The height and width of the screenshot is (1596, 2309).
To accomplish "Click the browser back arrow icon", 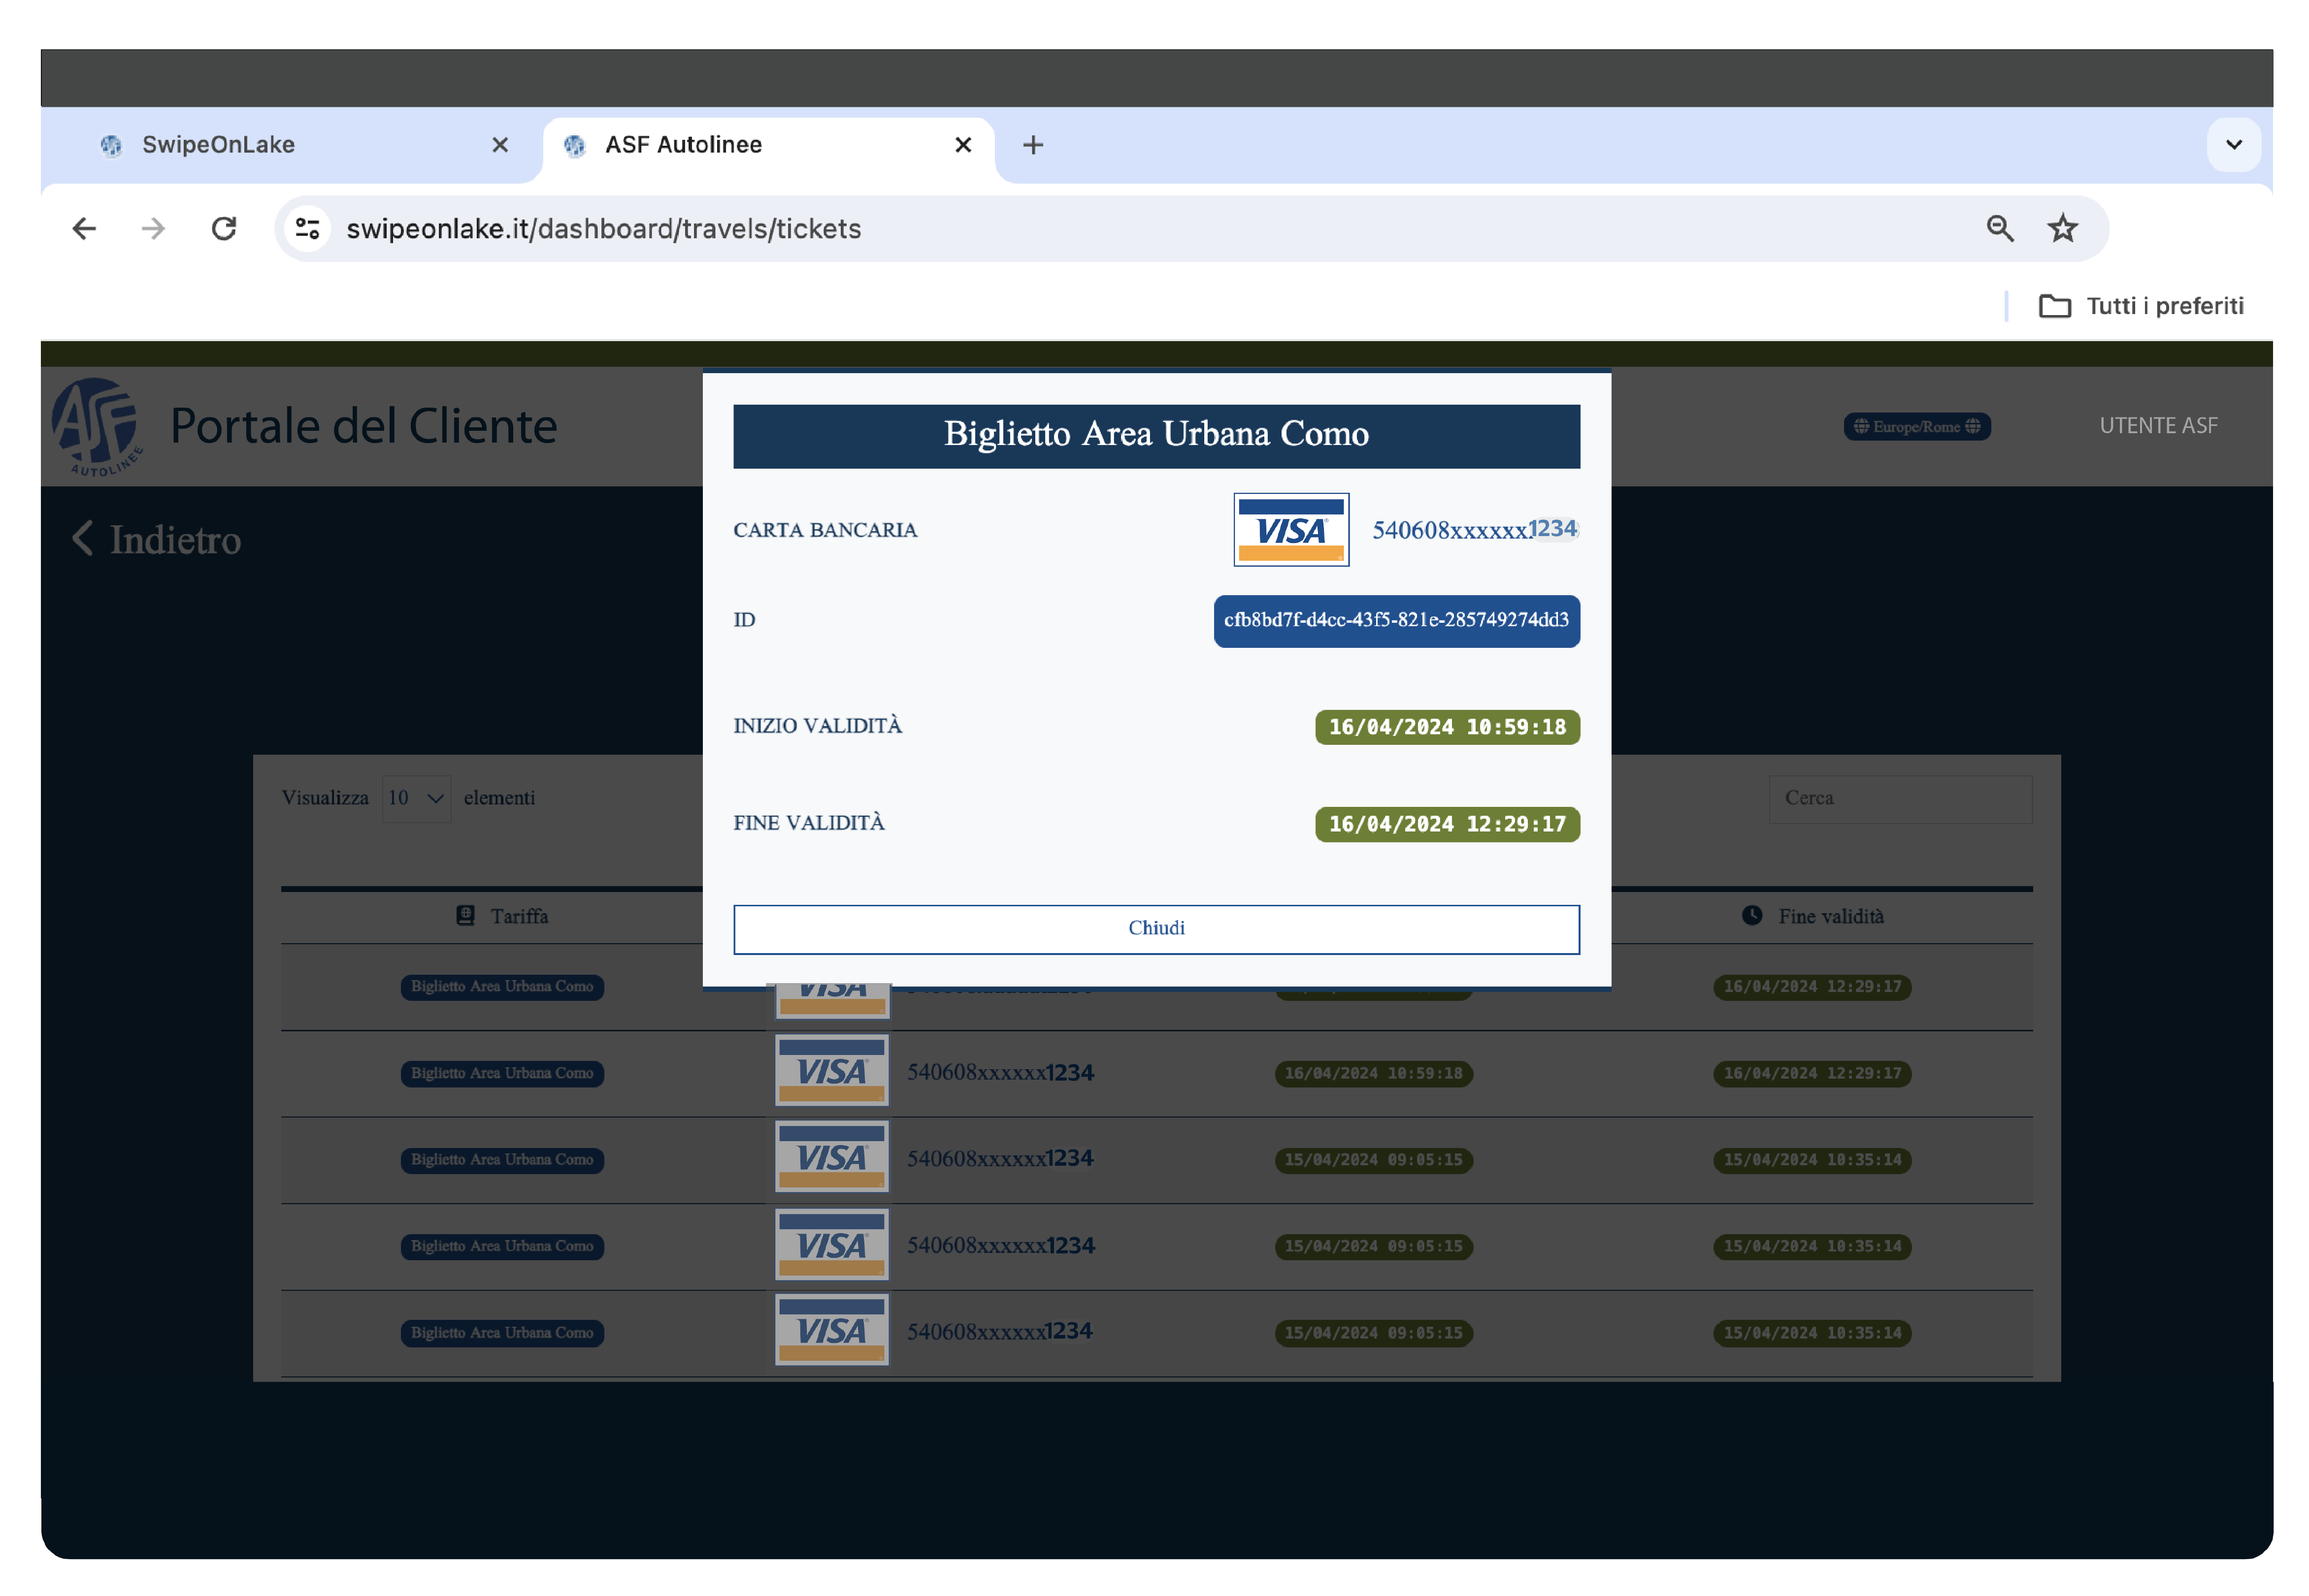I will [x=84, y=229].
